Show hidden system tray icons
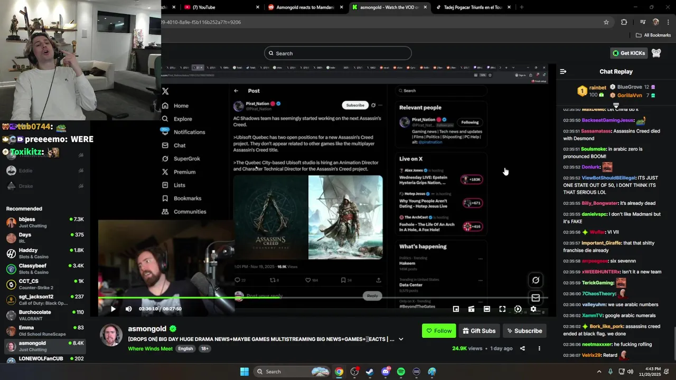The width and height of the screenshot is (676, 380). 599,372
